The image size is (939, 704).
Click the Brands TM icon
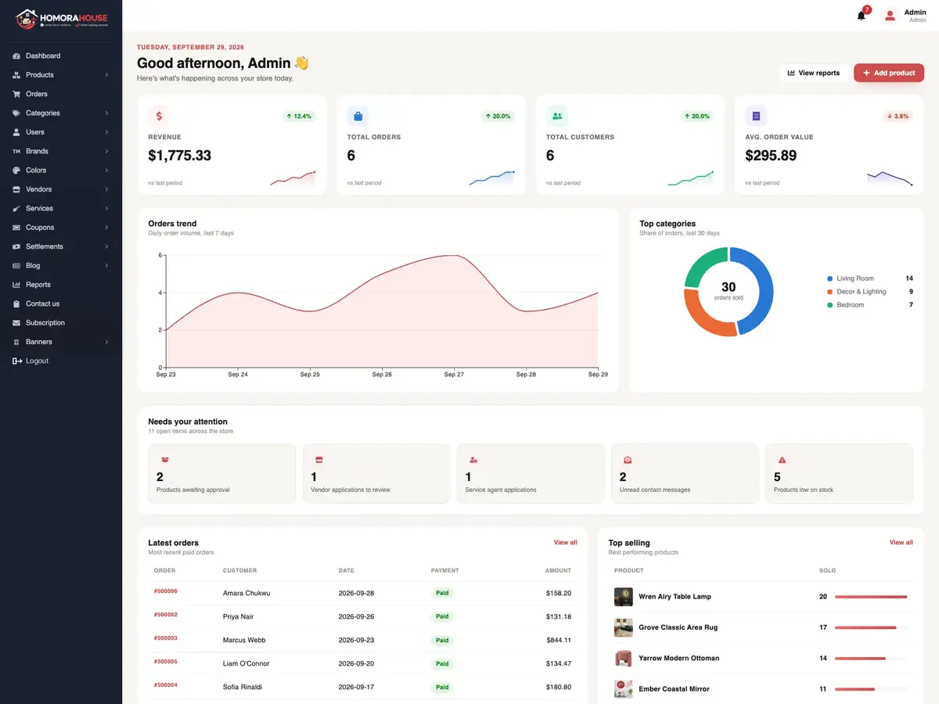pos(17,151)
